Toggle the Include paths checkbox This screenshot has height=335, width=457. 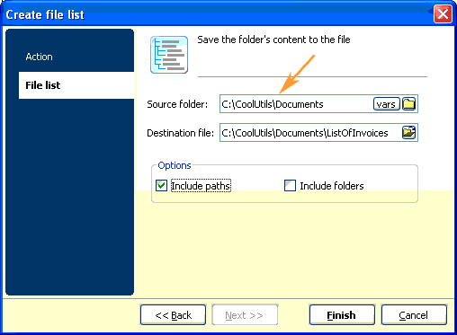coord(161,186)
